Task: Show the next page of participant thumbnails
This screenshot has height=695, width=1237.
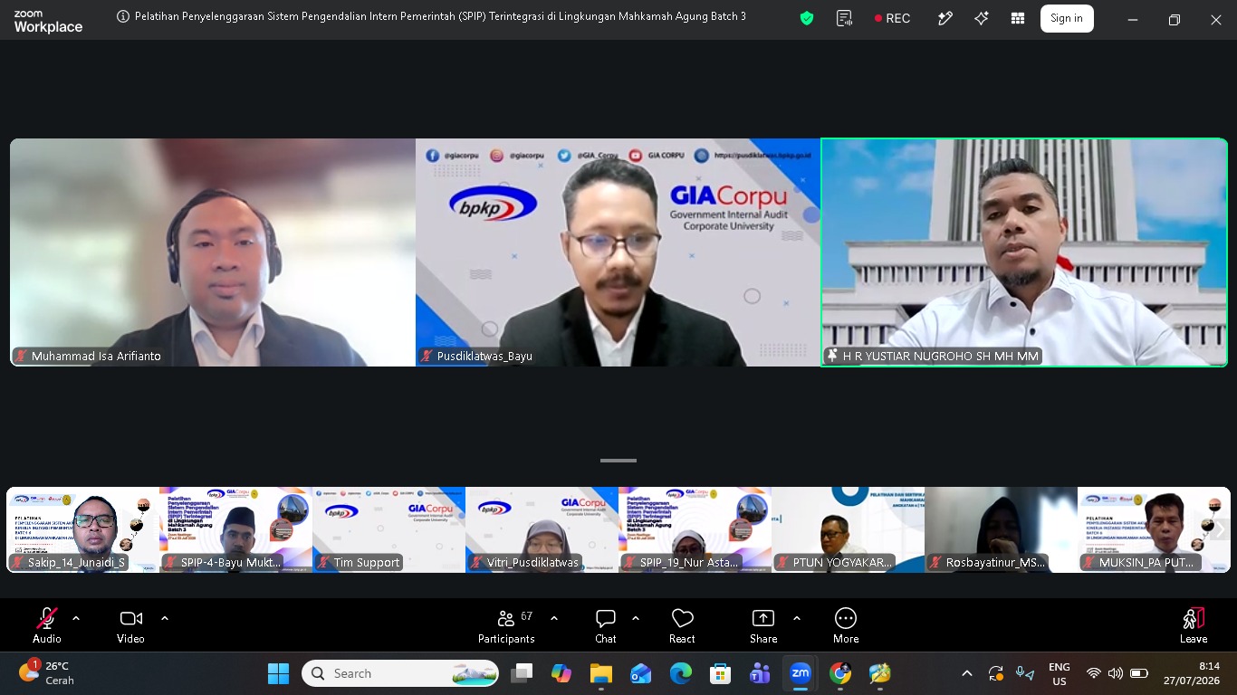Action: tap(1219, 530)
